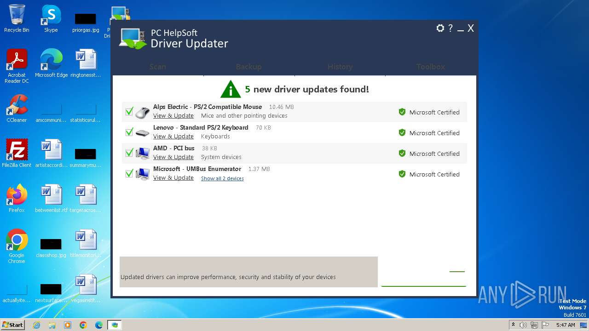The image size is (589, 331).
Task: Open Chrome from the taskbar
Action: [83, 325]
